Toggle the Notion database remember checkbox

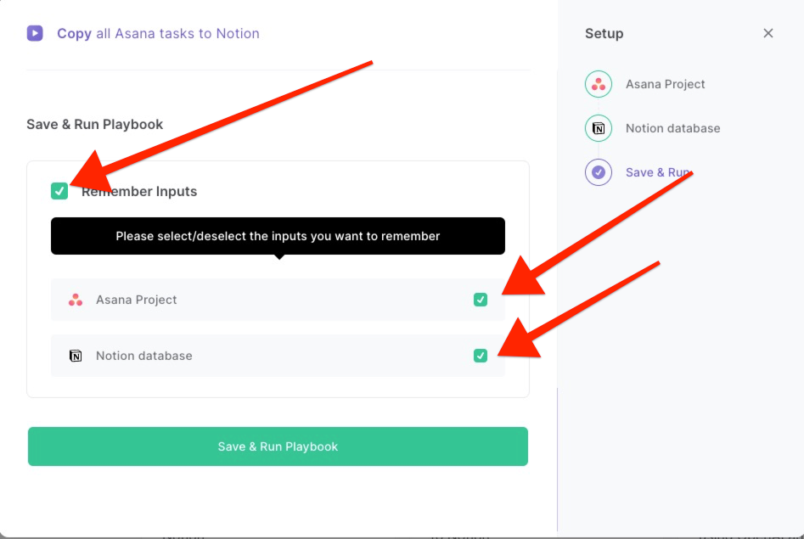pos(481,356)
